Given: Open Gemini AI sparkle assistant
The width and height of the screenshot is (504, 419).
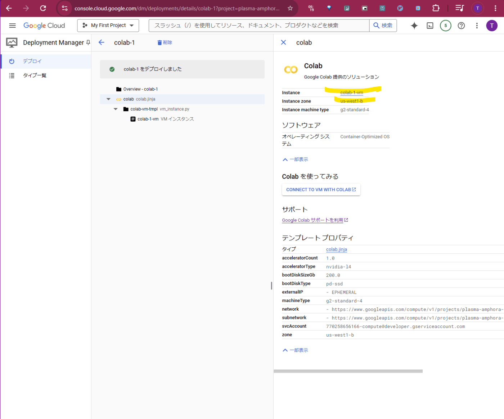Looking at the screenshot, I should click(x=414, y=26).
